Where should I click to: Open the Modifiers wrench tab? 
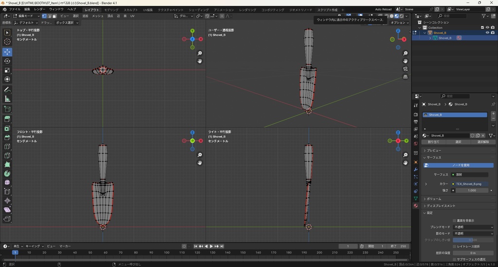pyautogui.click(x=416, y=169)
